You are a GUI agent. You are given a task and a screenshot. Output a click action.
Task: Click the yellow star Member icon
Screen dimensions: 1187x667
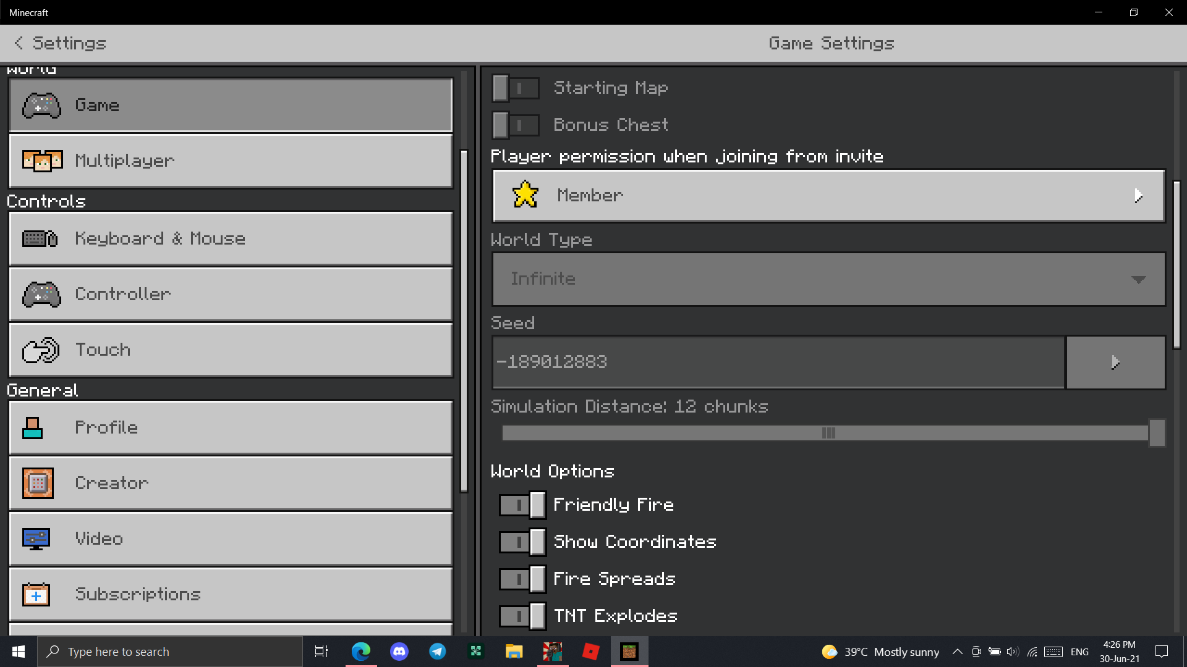click(x=525, y=195)
